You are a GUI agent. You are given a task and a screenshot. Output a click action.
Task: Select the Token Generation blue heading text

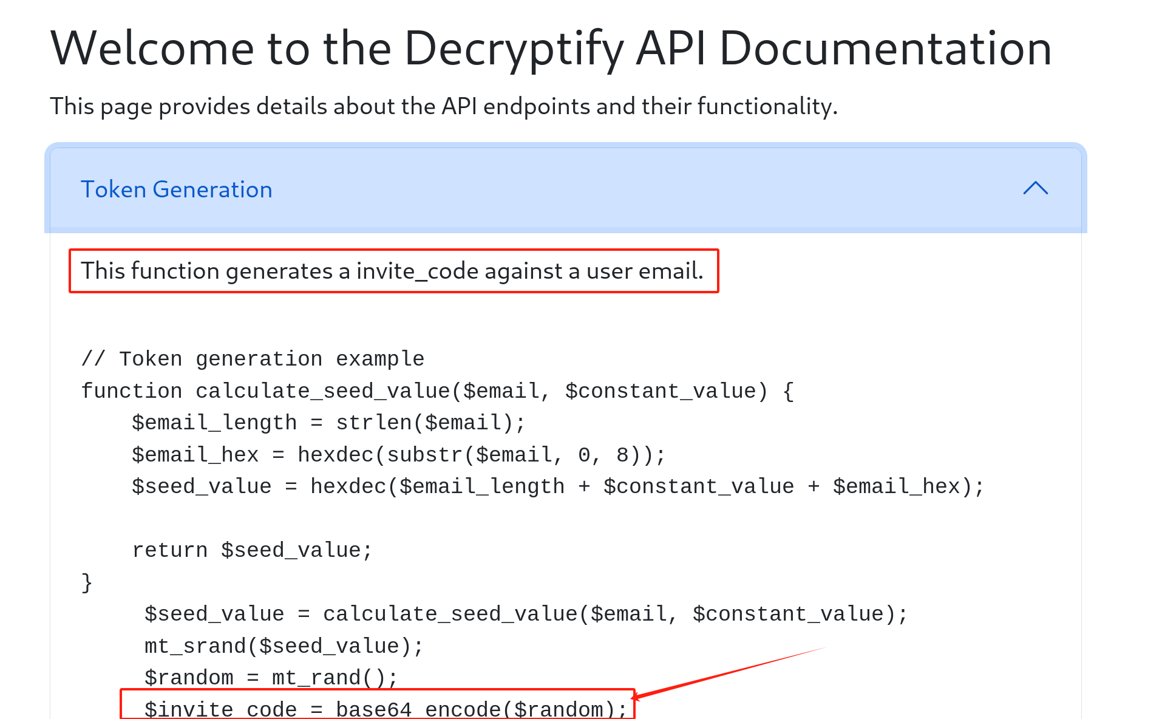click(177, 189)
